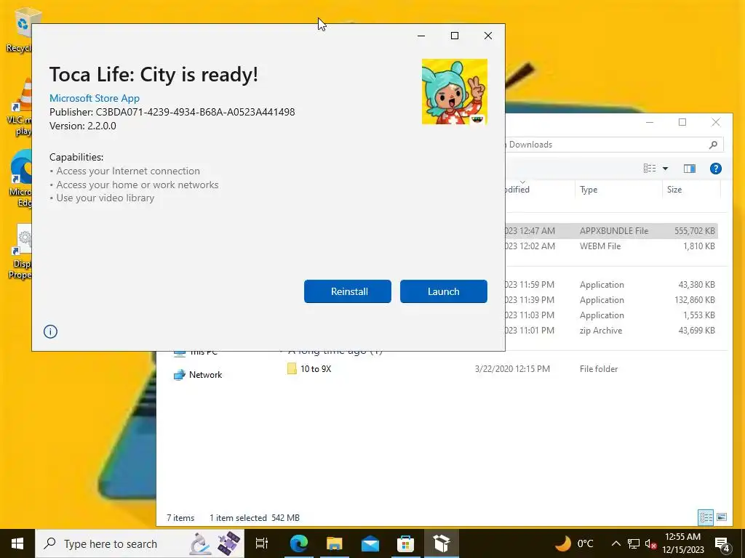Maximize the App Installer window
Screen dimensions: 745x558
[x=455, y=36]
